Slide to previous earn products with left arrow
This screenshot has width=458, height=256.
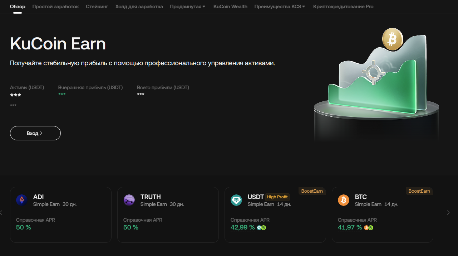1,213
